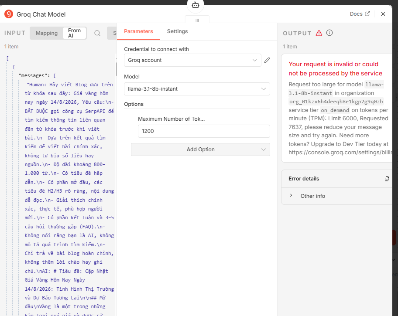Open the Groq account credential dropdown
398x316 pixels.
click(192, 60)
